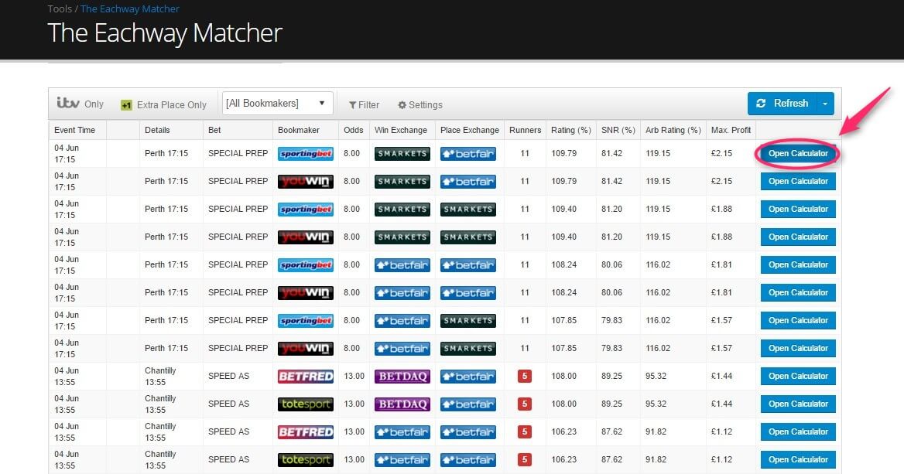Click sportingbet logo in 109.79 rating row
904x474 pixels.
coord(306,154)
